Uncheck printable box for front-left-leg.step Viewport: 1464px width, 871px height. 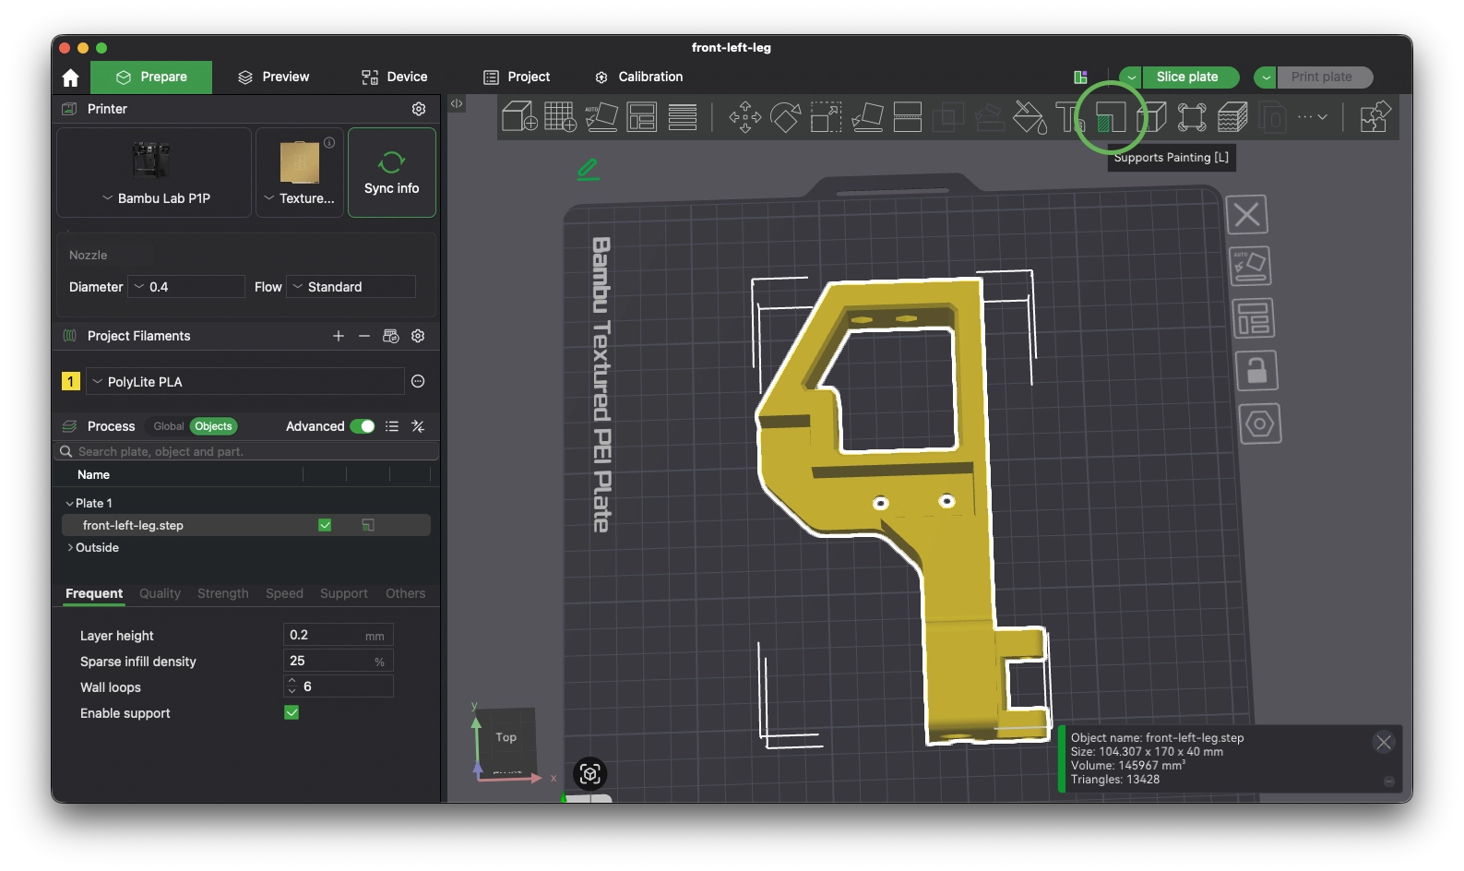(325, 525)
